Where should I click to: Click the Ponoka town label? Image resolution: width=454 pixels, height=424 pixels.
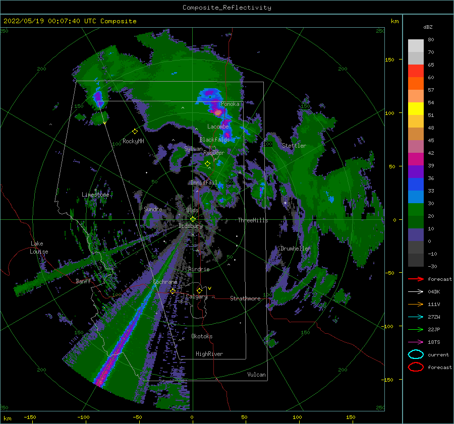click(230, 104)
